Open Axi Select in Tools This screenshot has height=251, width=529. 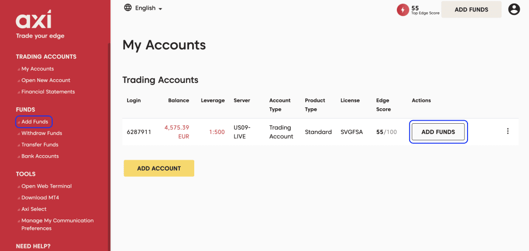(34, 209)
